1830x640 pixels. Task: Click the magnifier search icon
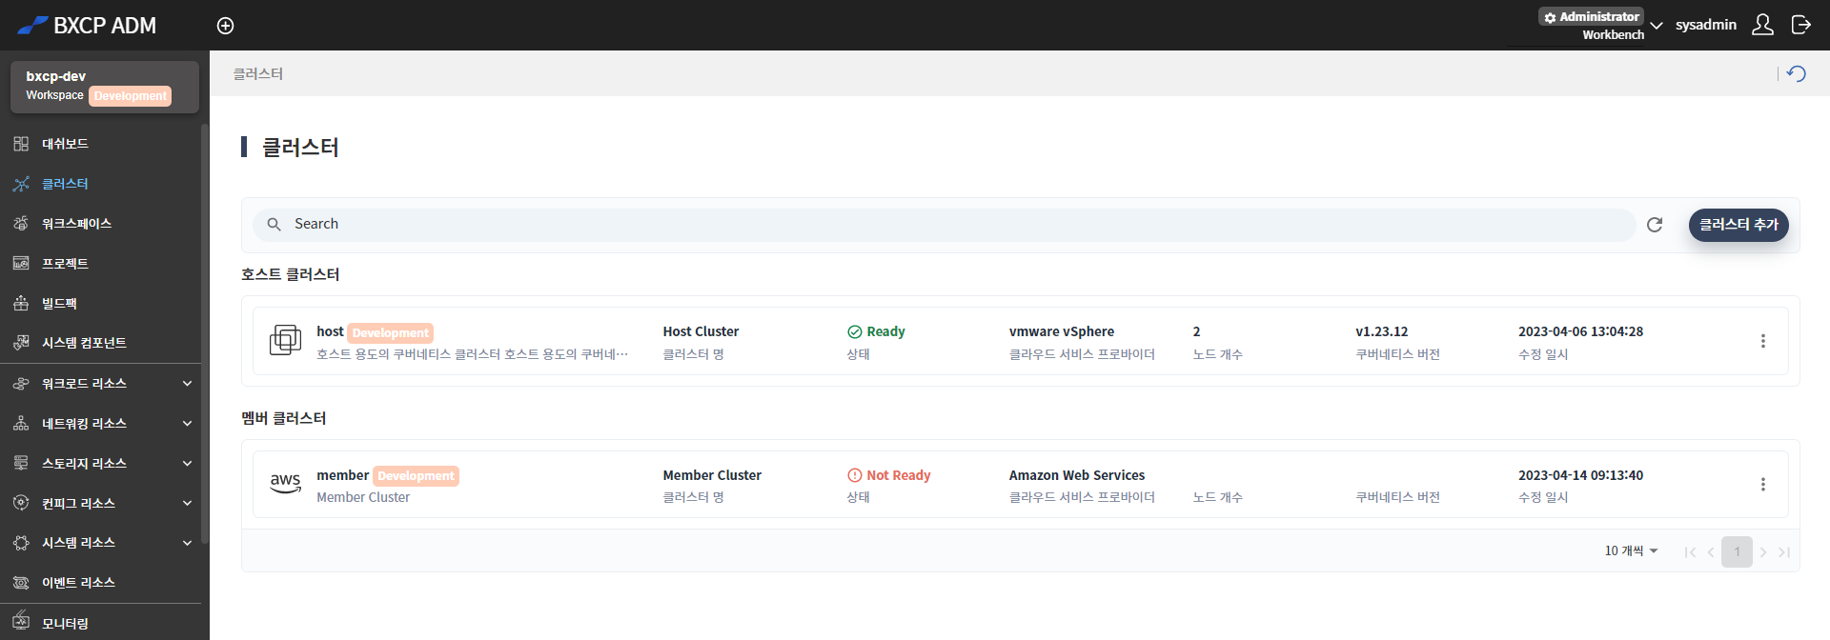coord(274,224)
